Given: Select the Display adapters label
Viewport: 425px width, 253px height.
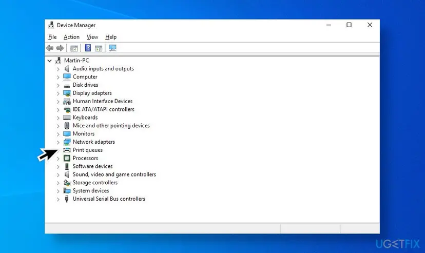Looking at the screenshot, I should pyautogui.click(x=92, y=93).
